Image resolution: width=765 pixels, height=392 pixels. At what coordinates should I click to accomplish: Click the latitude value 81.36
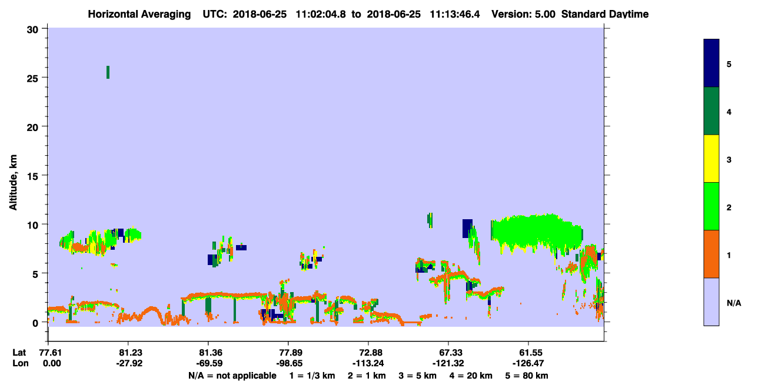pos(208,352)
